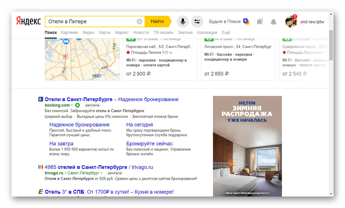Click the page vertical scrollbar thumb

tap(331, 45)
